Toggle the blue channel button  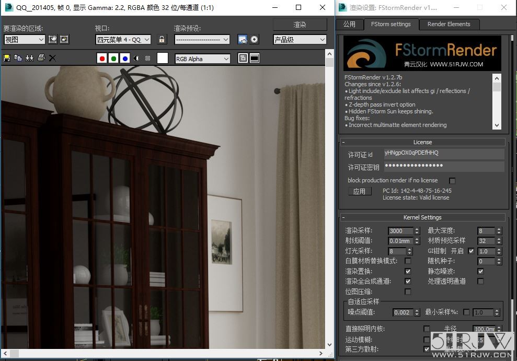[125, 59]
